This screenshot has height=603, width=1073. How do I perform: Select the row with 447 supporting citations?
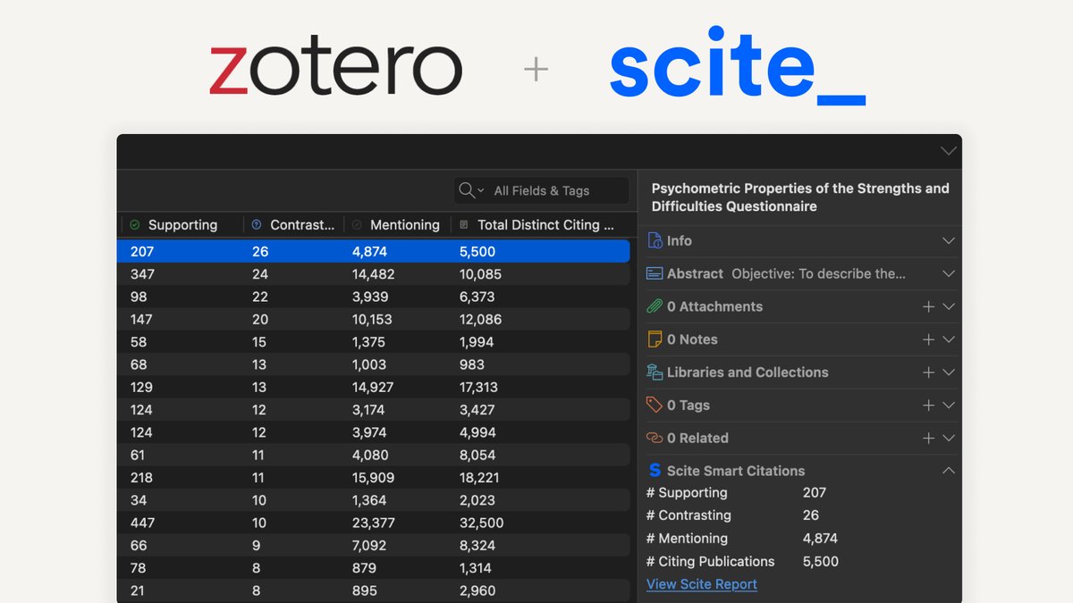(374, 523)
